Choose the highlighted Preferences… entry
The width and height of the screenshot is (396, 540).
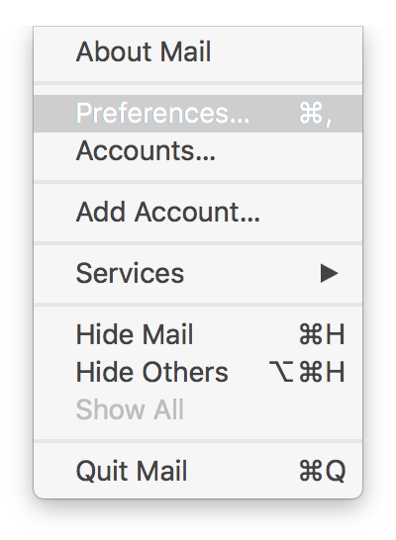[198, 114]
